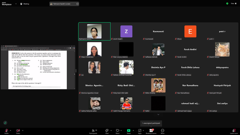This screenshot has width=240, height=135.
Task: Open video options caret next to Video
Action: pyautogui.click(x=22, y=130)
